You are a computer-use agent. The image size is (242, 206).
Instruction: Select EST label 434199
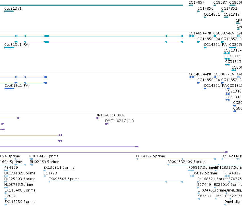point(11,168)
